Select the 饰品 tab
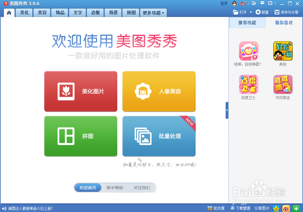This screenshot has height=212, width=303. click(x=60, y=13)
